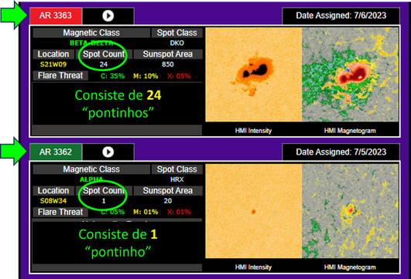This screenshot has width=411, height=279.
Task: Click the Spot Class DKO value
Action: point(177,43)
